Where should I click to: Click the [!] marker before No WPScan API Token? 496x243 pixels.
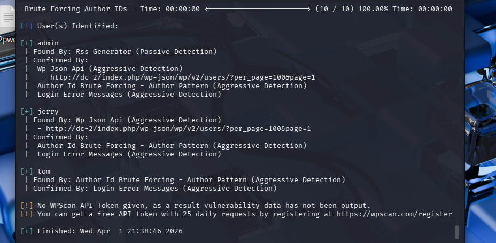click(x=27, y=205)
